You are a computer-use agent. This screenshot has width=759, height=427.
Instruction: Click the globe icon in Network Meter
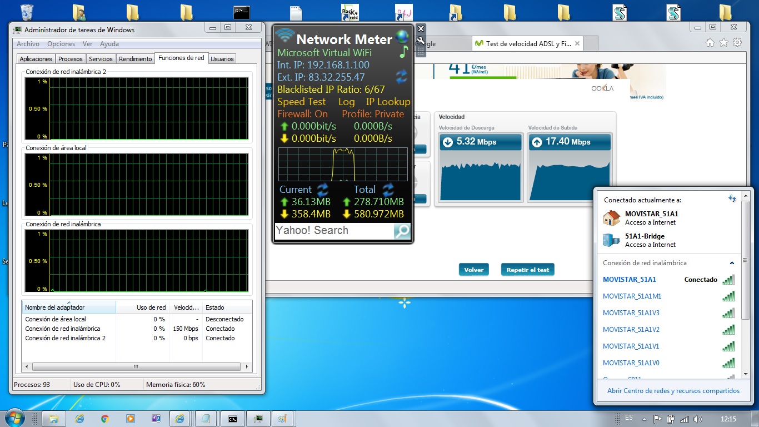click(x=402, y=37)
